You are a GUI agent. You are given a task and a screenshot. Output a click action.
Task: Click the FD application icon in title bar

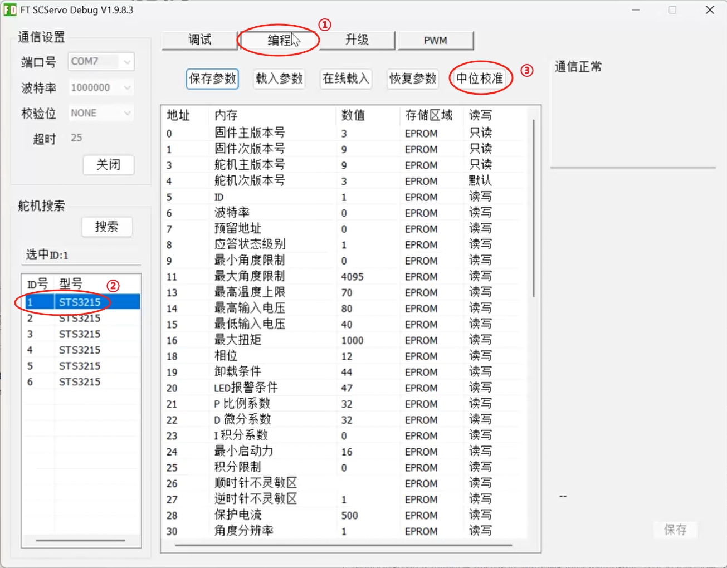[10, 10]
